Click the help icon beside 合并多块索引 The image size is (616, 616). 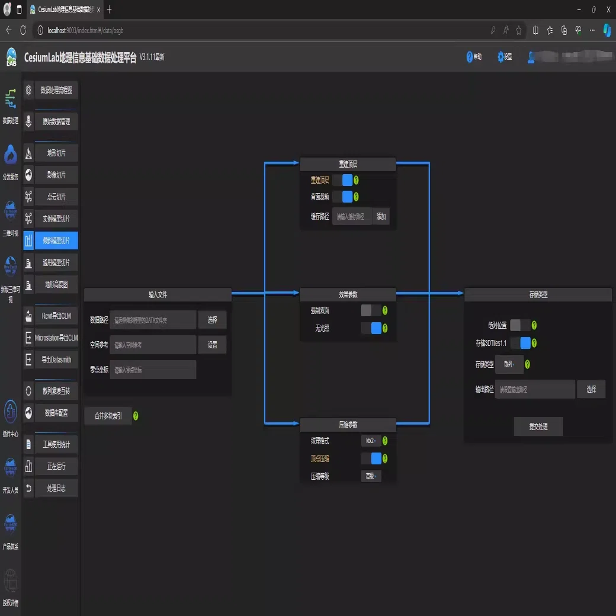pos(136,416)
